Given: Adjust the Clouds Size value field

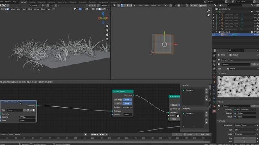Looking at the screenshot, I should pos(245,139).
